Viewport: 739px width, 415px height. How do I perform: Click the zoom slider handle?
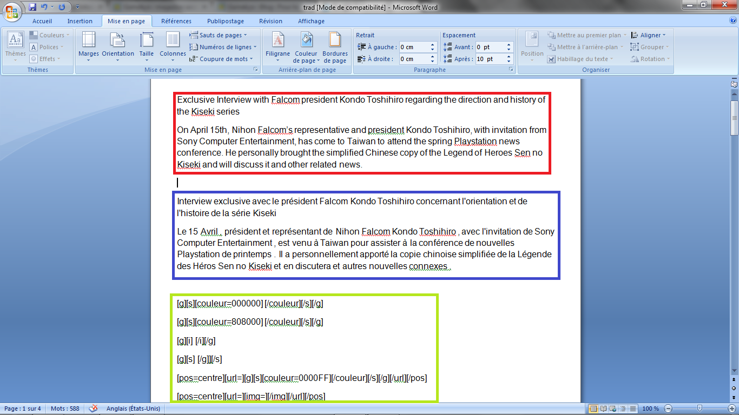[x=700, y=409]
